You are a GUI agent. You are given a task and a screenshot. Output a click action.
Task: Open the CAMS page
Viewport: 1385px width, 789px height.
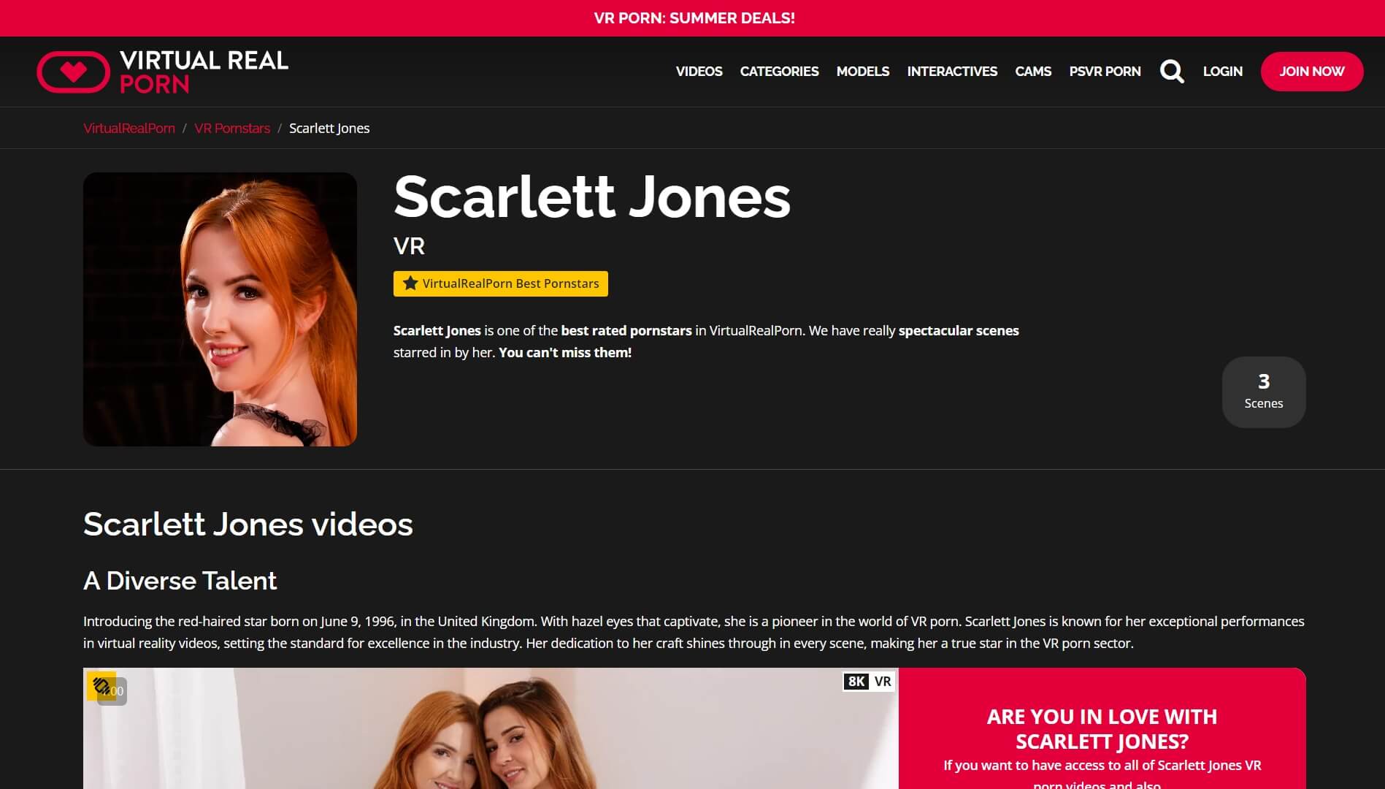1033,72
